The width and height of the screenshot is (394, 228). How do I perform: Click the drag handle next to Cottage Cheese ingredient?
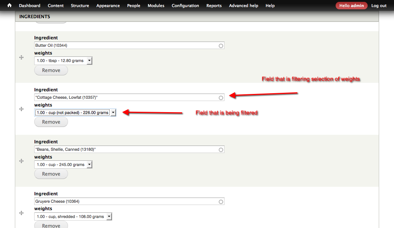coord(21,110)
